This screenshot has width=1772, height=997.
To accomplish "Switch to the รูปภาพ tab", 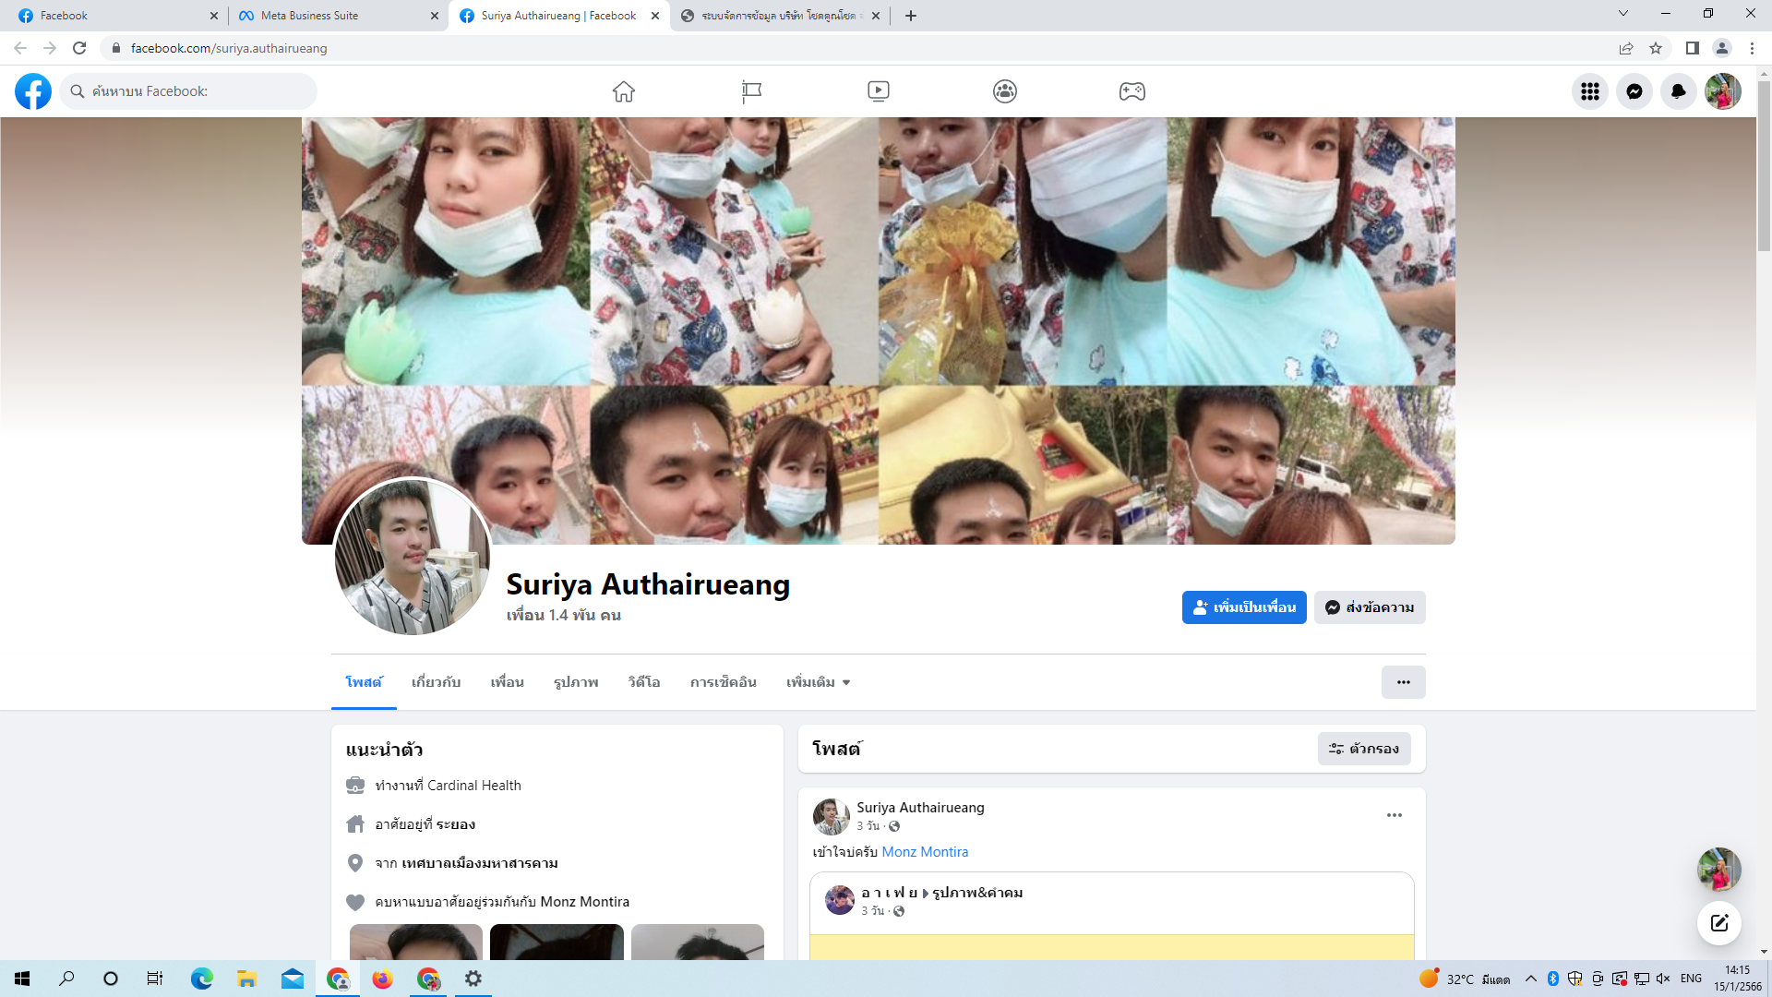I will coord(576,682).
